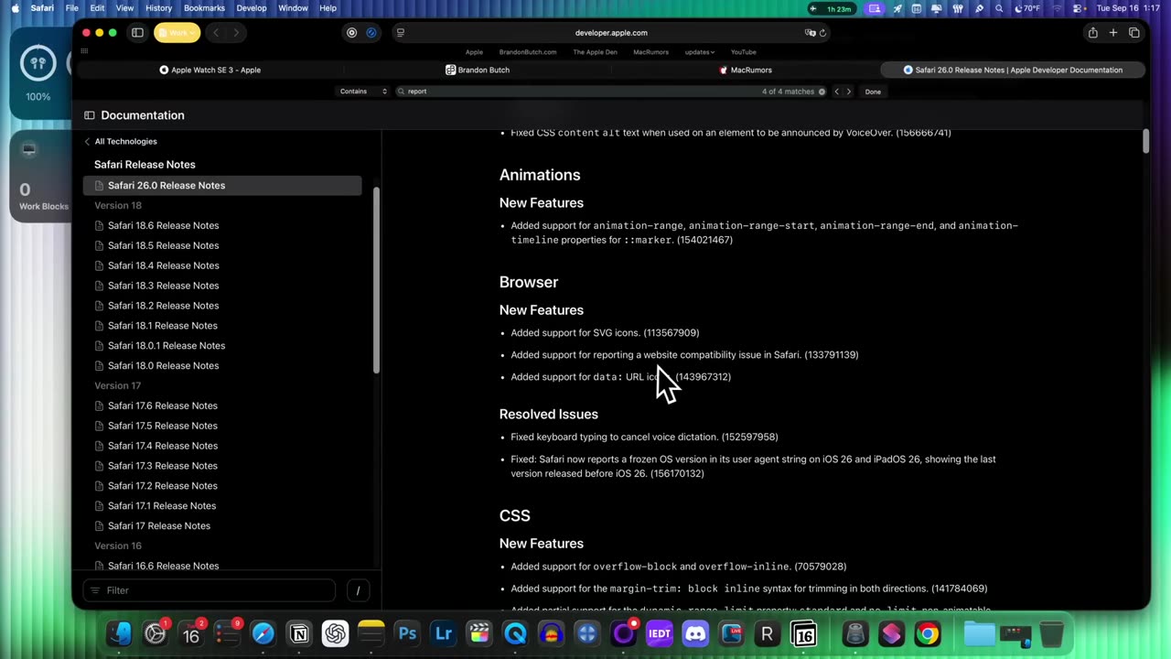1171x659 pixels.
Task: Open the History menu
Action: pos(158,8)
